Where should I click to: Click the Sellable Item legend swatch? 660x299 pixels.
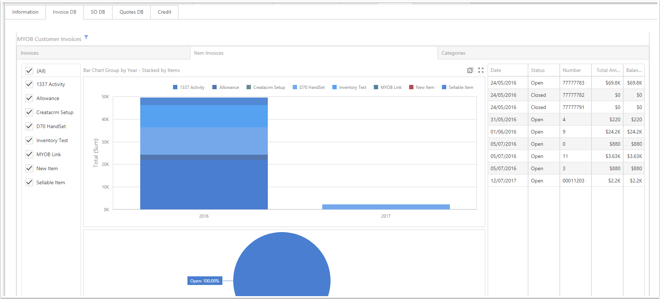pos(444,87)
